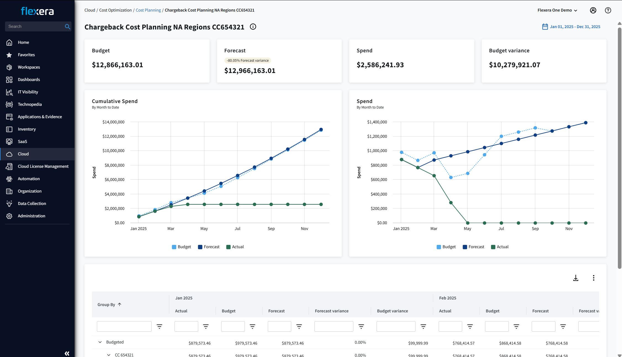Click the user account profile icon

click(x=593, y=10)
